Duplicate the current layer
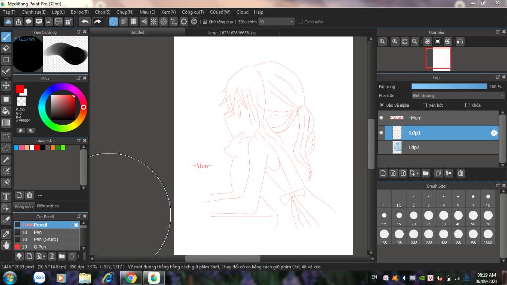Screen dimensions: 507x285 coord(438,173)
